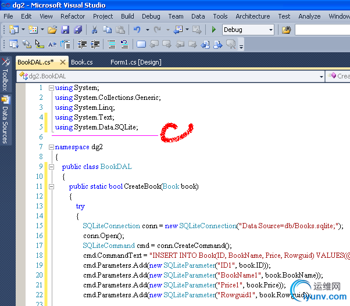Click the Open File folder icon
The image size is (350, 306).
52,30
